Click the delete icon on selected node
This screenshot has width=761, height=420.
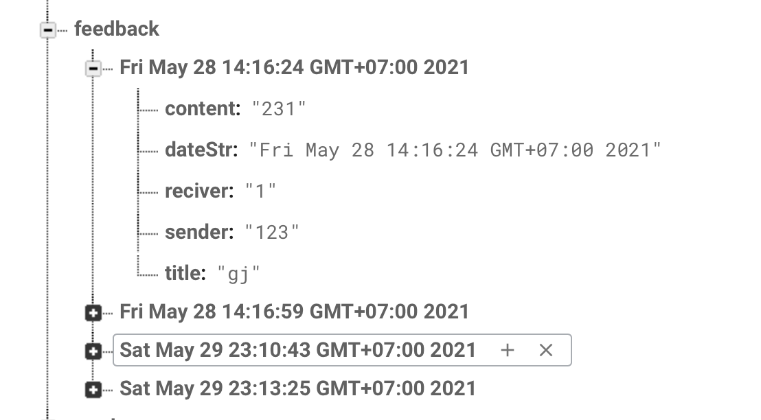coord(545,350)
